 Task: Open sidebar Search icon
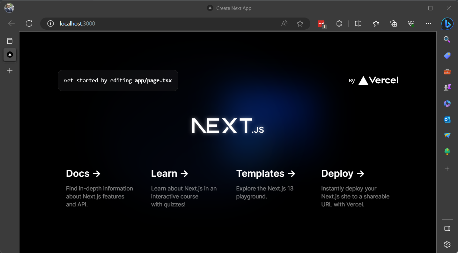click(x=447, y=39)
